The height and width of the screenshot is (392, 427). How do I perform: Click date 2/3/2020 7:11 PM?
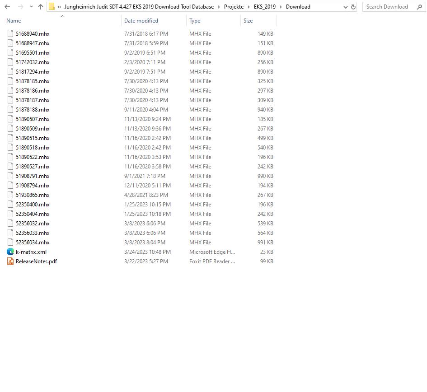145,62
